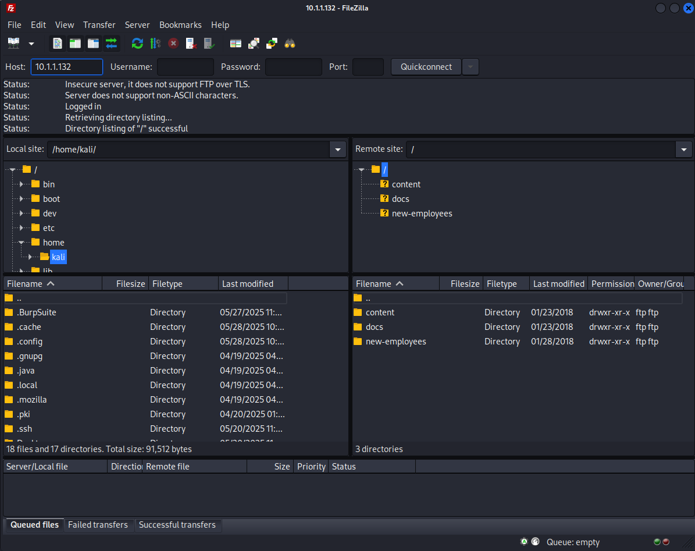Expand the kali folder in local tree
The height and width of the screenshot is (551, 695).
30,257
